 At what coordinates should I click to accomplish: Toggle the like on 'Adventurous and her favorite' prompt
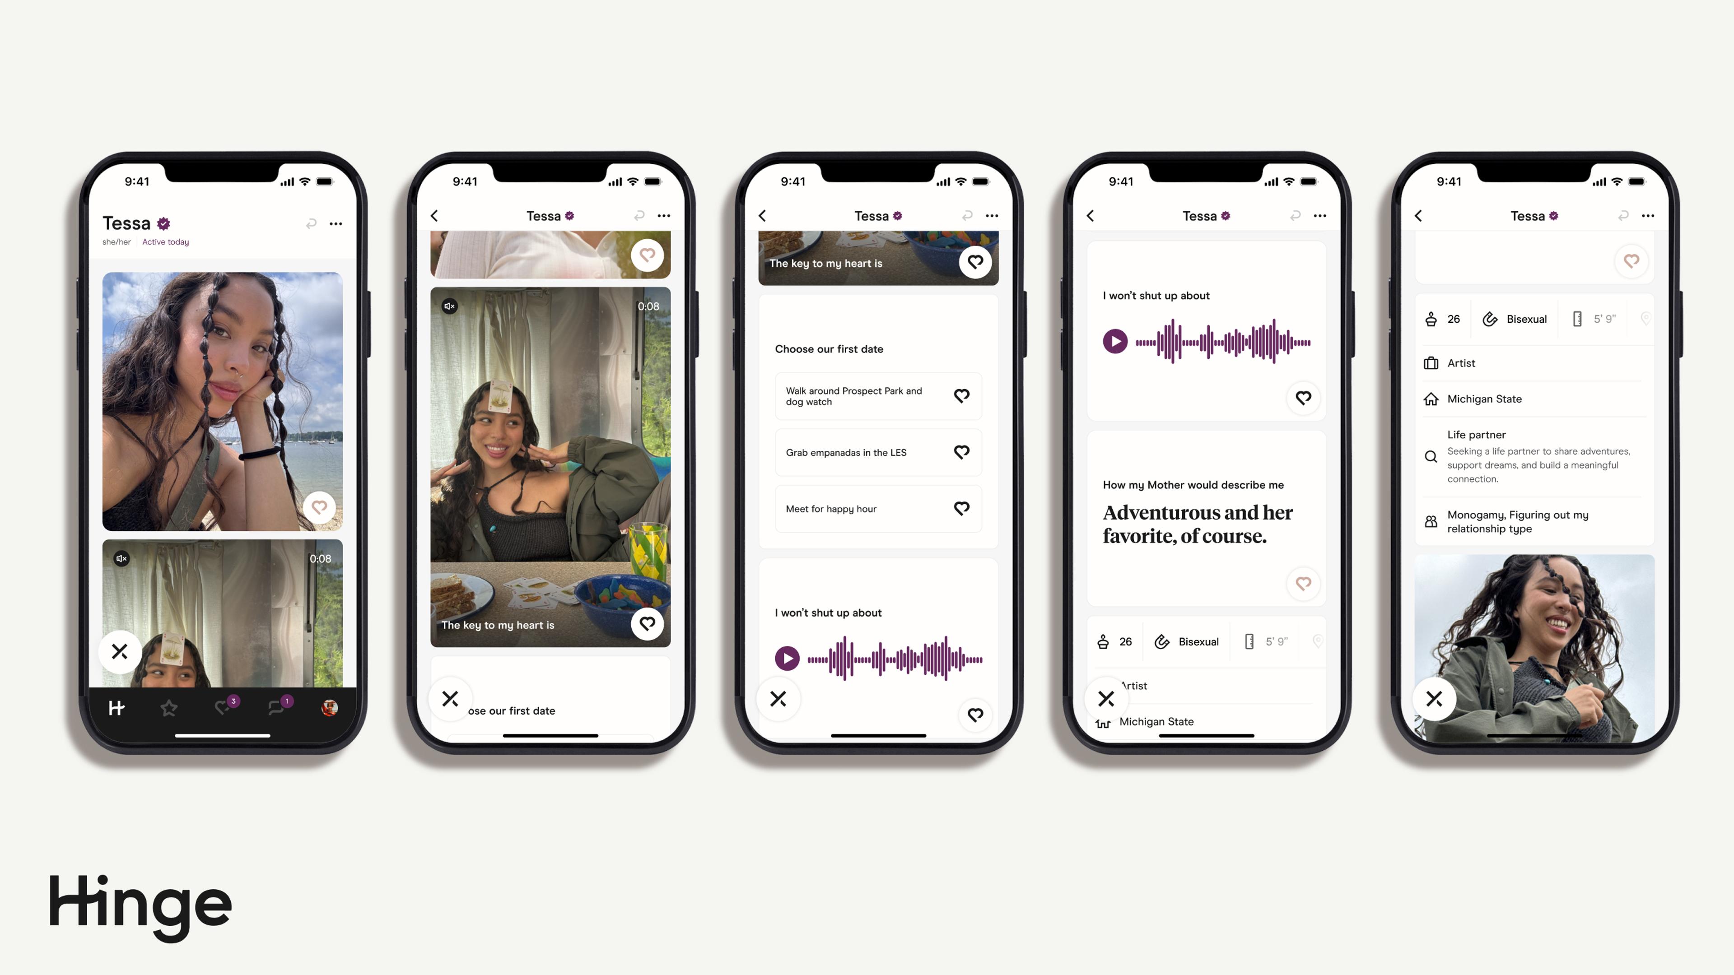(1302, 583)
